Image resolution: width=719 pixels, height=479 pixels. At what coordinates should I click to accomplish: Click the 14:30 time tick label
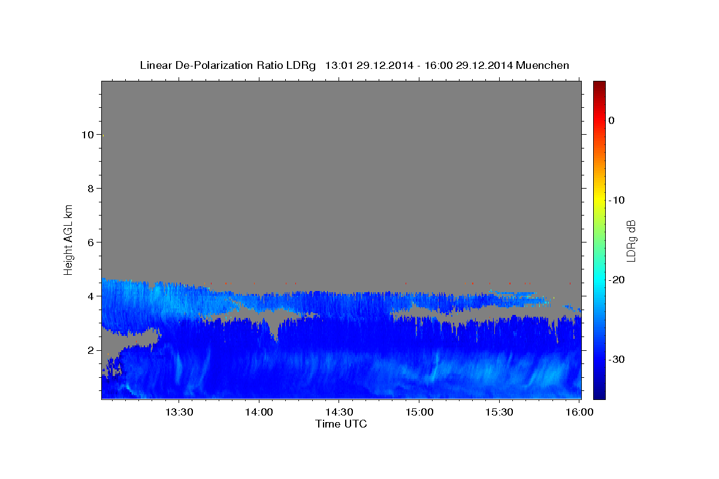[x=339, y=413]
